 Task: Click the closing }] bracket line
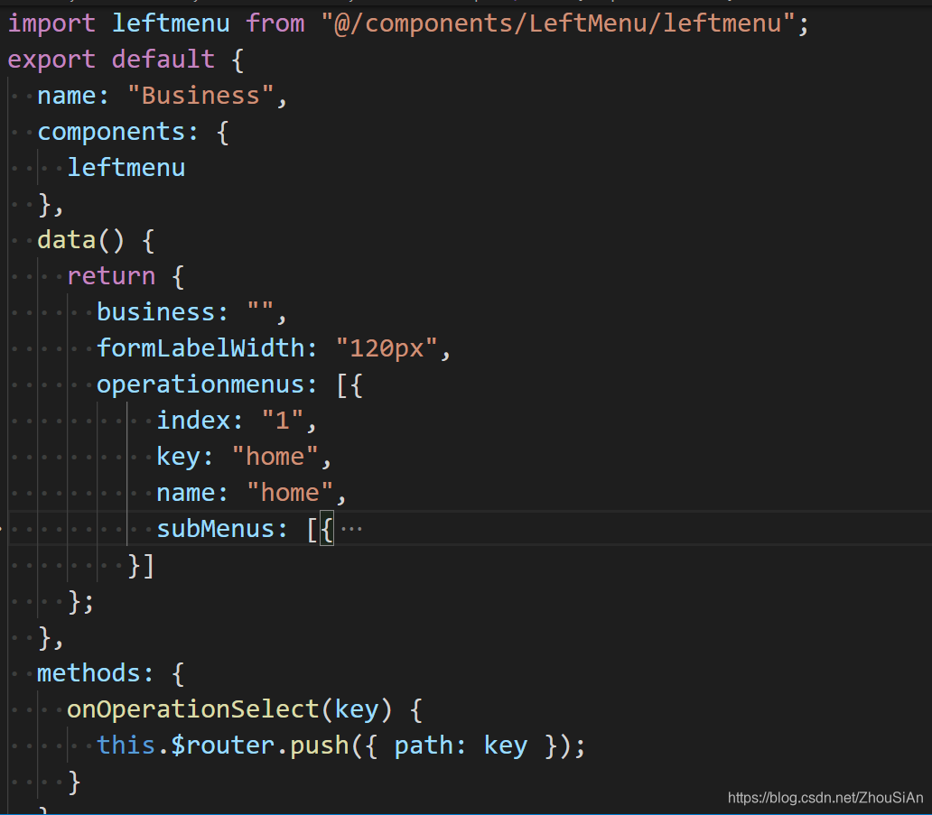(x=141, y=566)
